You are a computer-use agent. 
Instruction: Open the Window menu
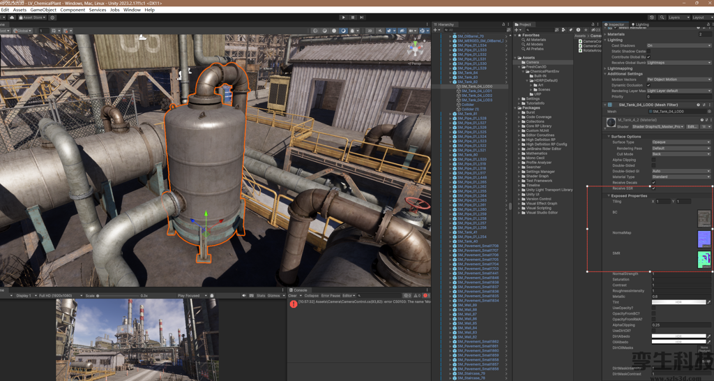[x=132, y=10]
